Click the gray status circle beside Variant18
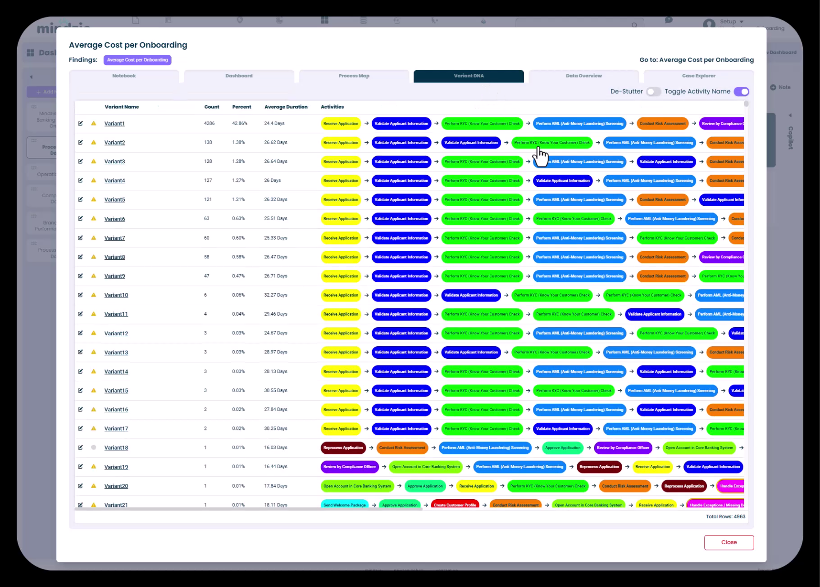This screenshot has height=587, width=820. 94,447
